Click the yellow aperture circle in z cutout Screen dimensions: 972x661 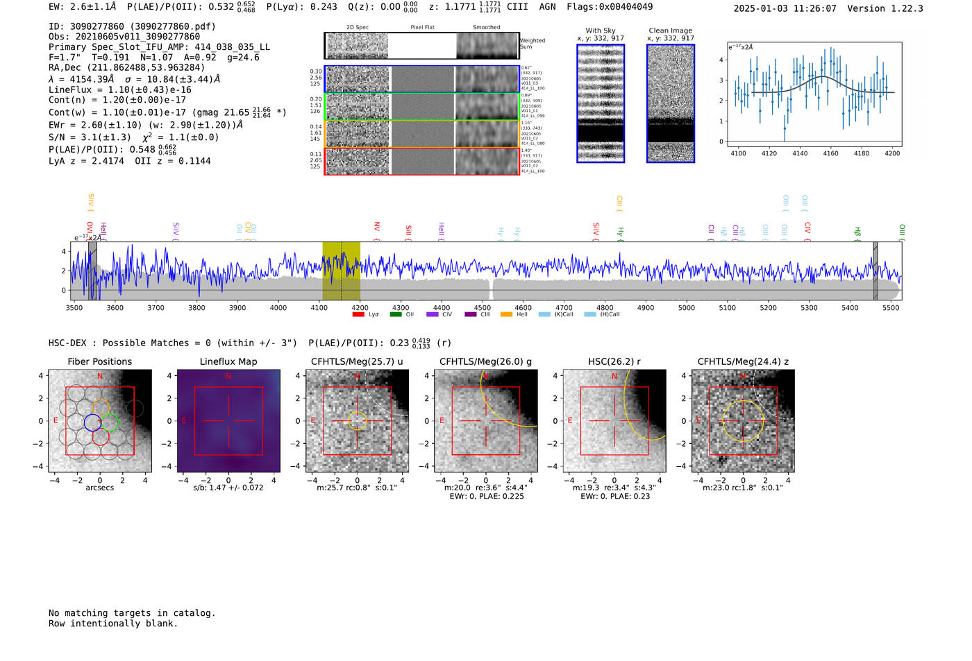point(743,421)
